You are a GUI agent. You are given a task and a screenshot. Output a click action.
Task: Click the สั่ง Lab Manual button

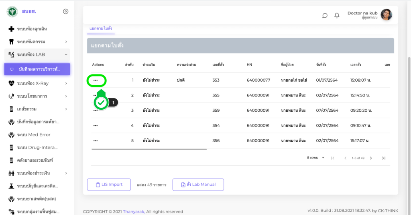point(198,185)
